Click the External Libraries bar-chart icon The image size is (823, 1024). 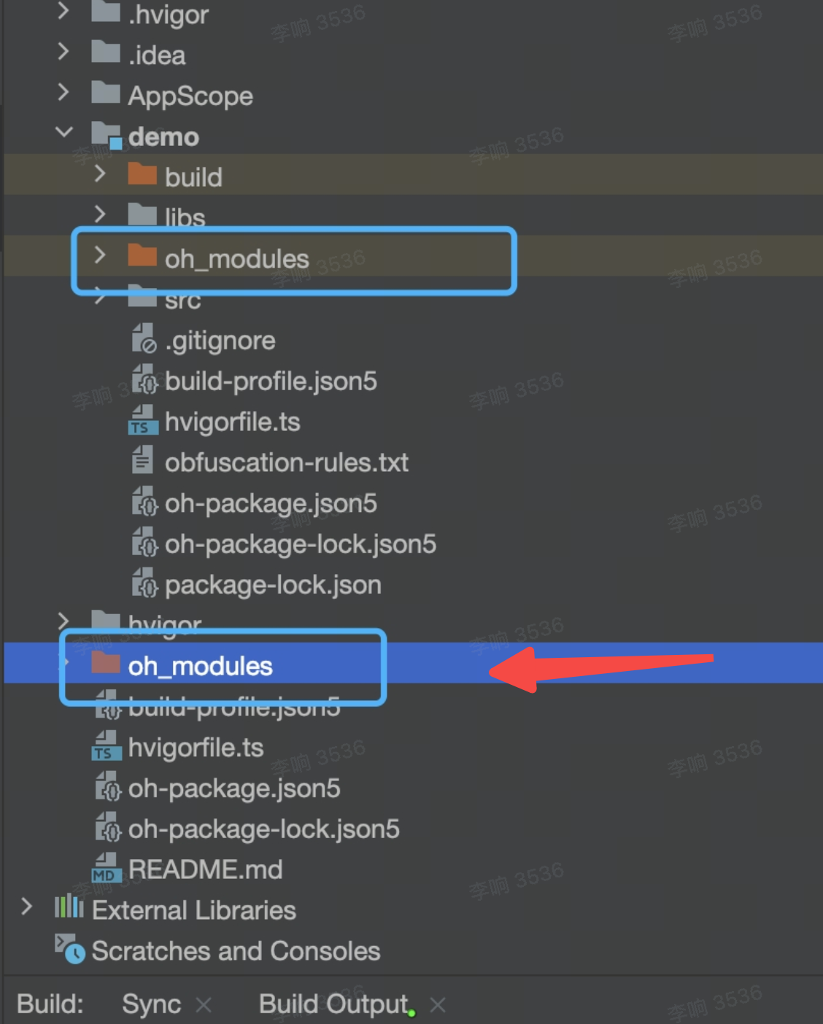coord(69,908)
